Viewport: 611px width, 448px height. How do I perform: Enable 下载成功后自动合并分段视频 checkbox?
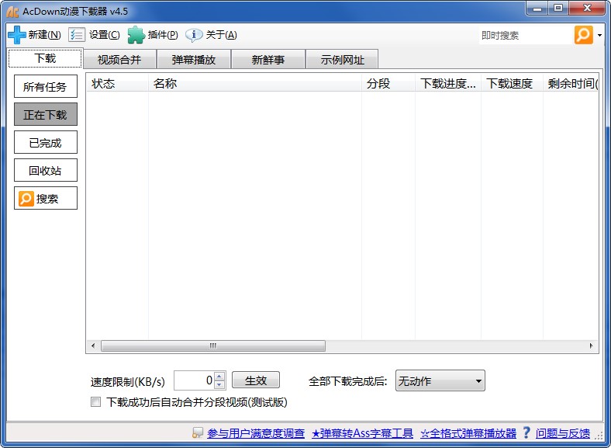[96, 402]
